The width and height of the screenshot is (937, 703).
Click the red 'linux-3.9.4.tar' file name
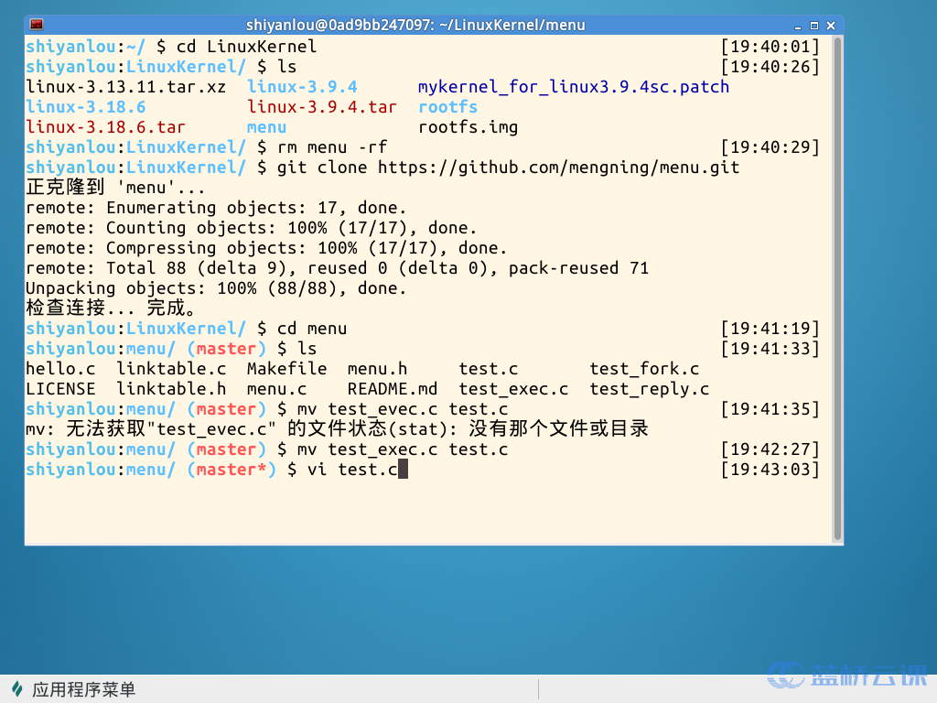[x=322, y=108]
